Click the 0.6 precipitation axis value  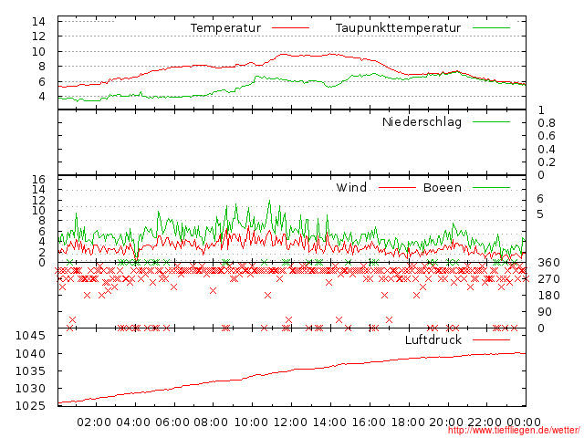tap(547, 136)
